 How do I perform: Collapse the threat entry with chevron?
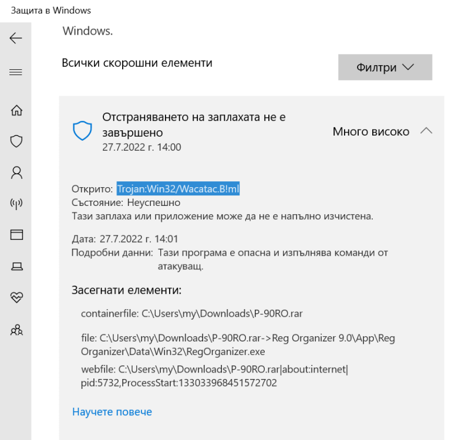click(426, 131)
